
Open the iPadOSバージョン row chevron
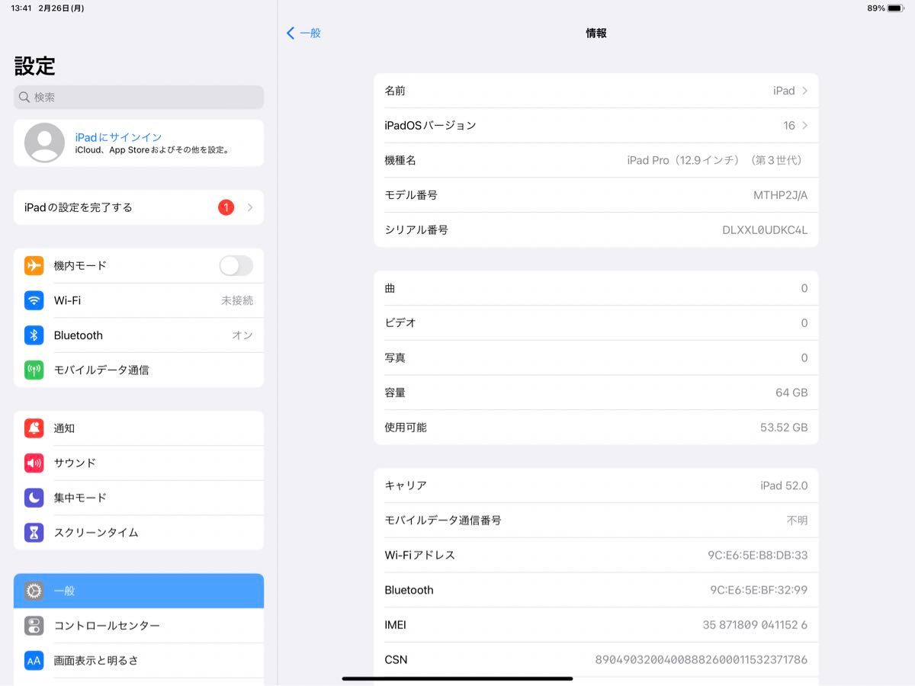click(x=804, y=126)
